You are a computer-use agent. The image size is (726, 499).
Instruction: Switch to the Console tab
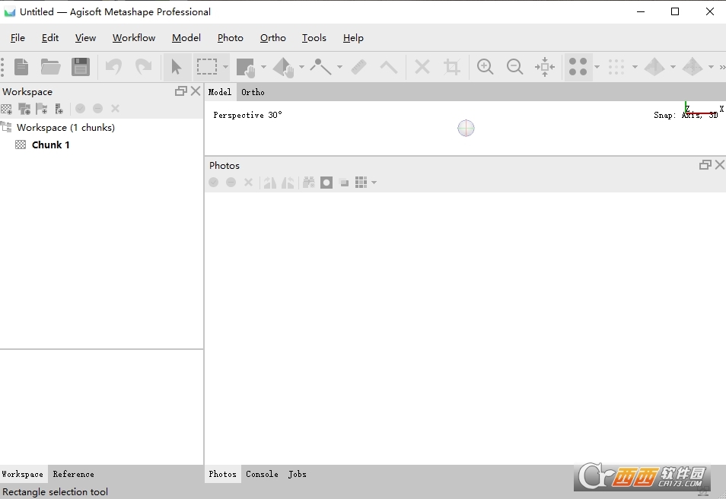262,474
